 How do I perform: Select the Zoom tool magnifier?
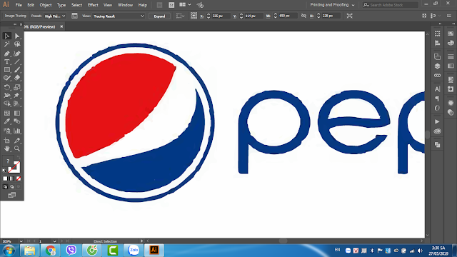17,148
